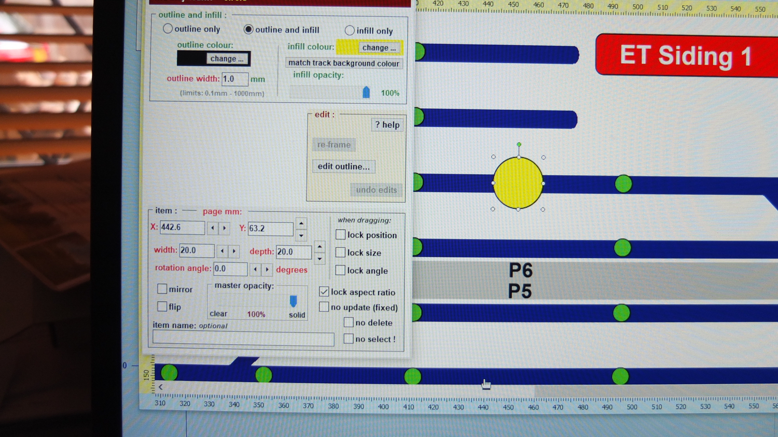This screenshot has height=437, width=778.
Task: Enable the 'lock position' checkbox
Action: click(340, 234)
